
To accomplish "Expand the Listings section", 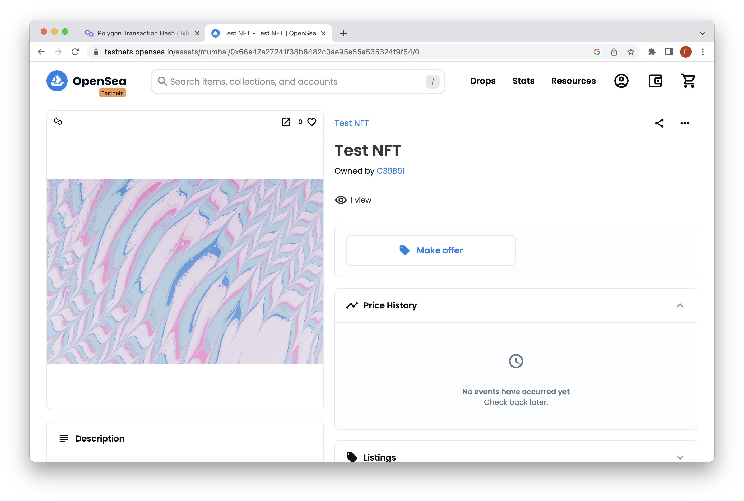I will (x=515, y=456).
